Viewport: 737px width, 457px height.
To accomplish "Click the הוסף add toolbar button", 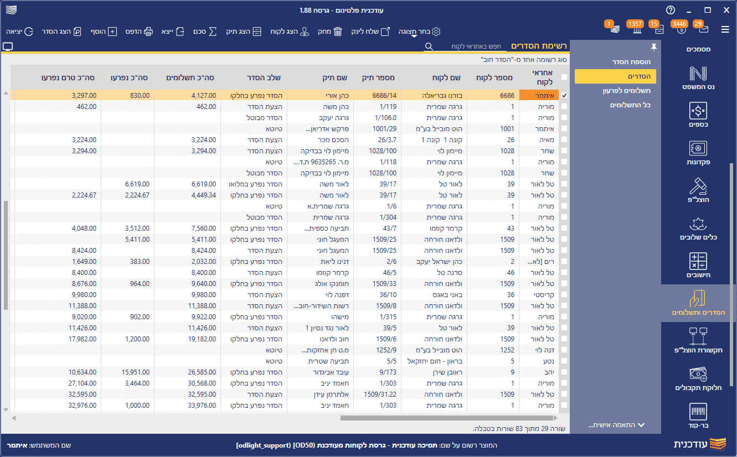I will pos(104,32).
